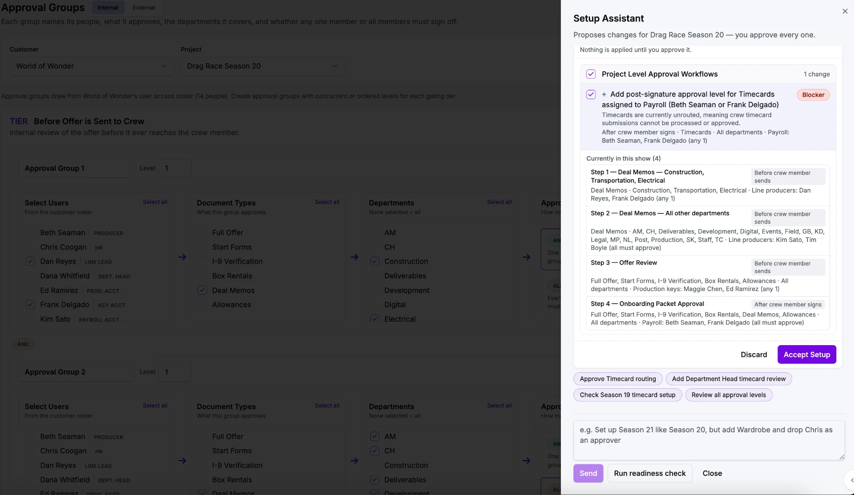Run readiness check

pyautogui.click(x=650, y=473)
